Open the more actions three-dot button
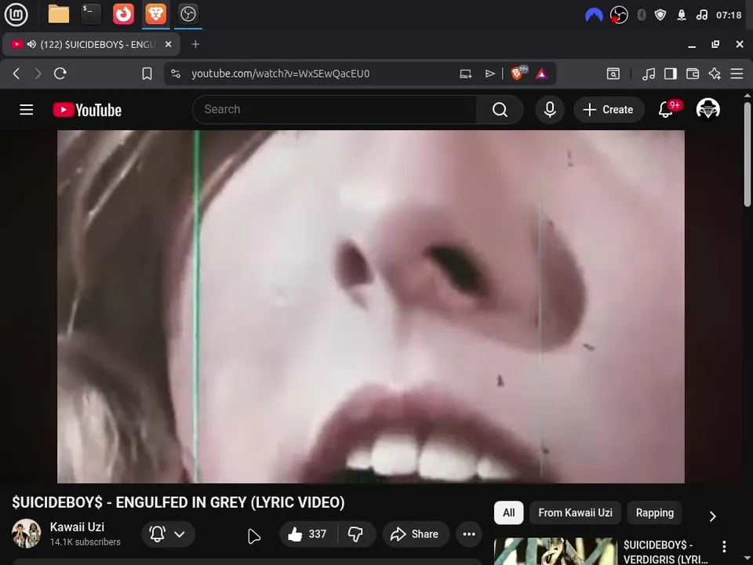The image size is (753, 565). 469,534
